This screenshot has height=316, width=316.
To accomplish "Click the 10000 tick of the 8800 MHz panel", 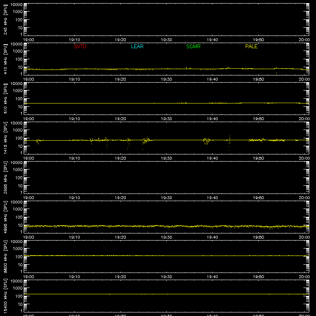I will (17, 242).
